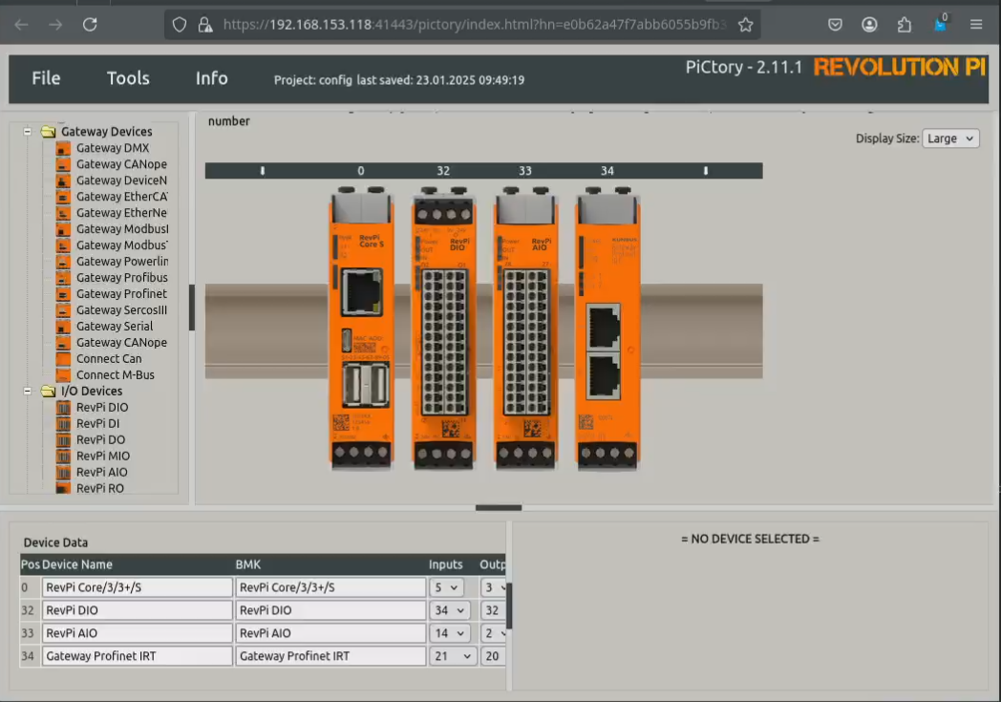The height and width of the screenshot is (702, 1001).
Task: Select the RevPi AIO module on rail
Action: [524, 327]
